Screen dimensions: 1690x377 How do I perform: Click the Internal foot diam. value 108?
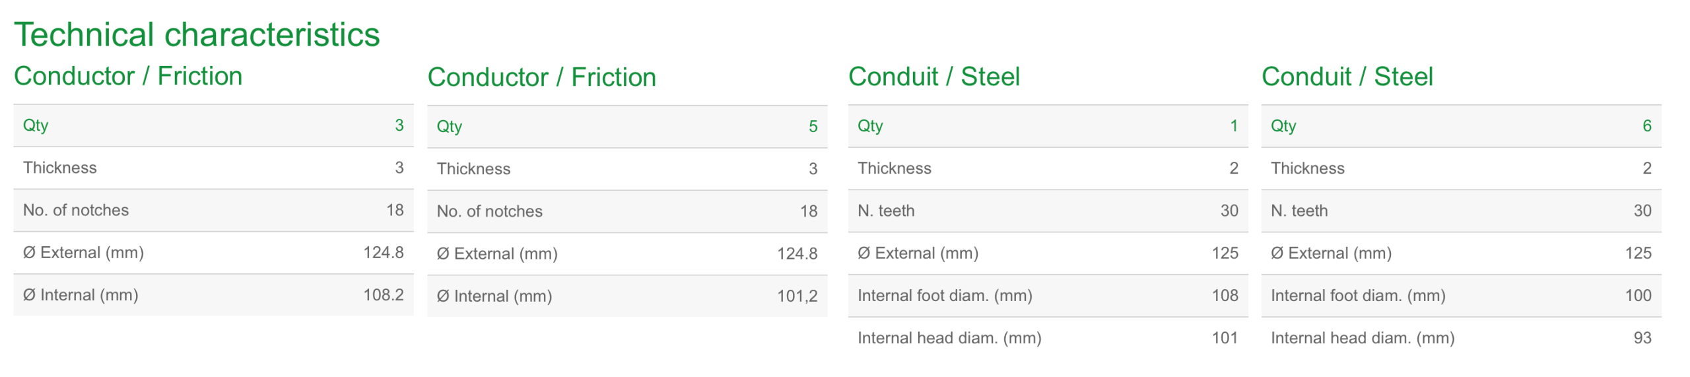pos(1225,295)
